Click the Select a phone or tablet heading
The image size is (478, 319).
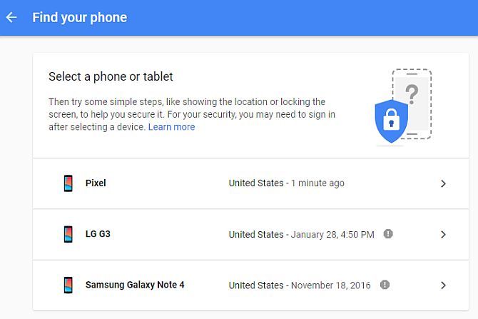(x=111, y=76)
